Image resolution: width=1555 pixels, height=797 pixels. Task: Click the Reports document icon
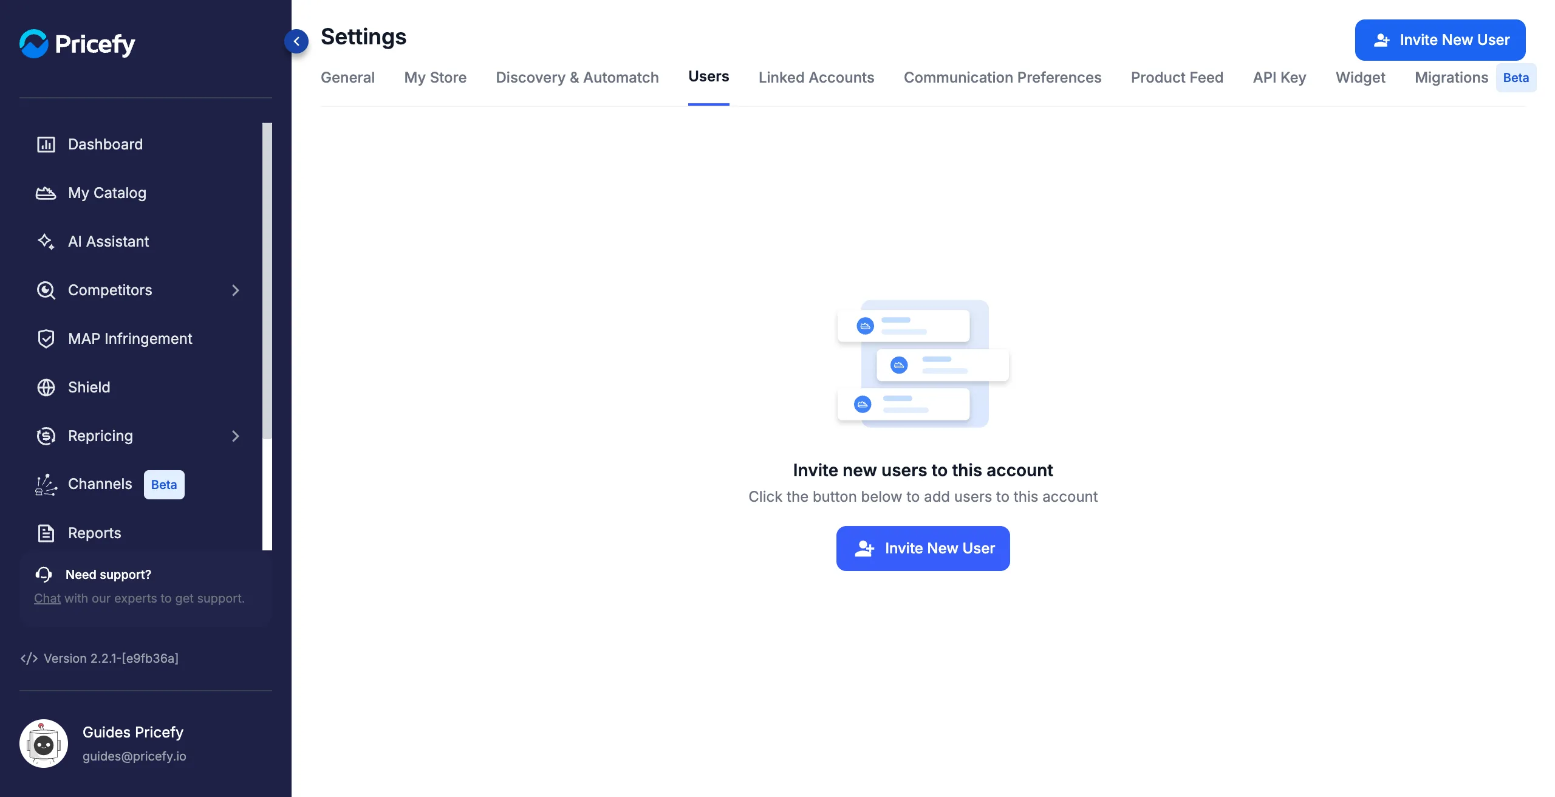46,533
